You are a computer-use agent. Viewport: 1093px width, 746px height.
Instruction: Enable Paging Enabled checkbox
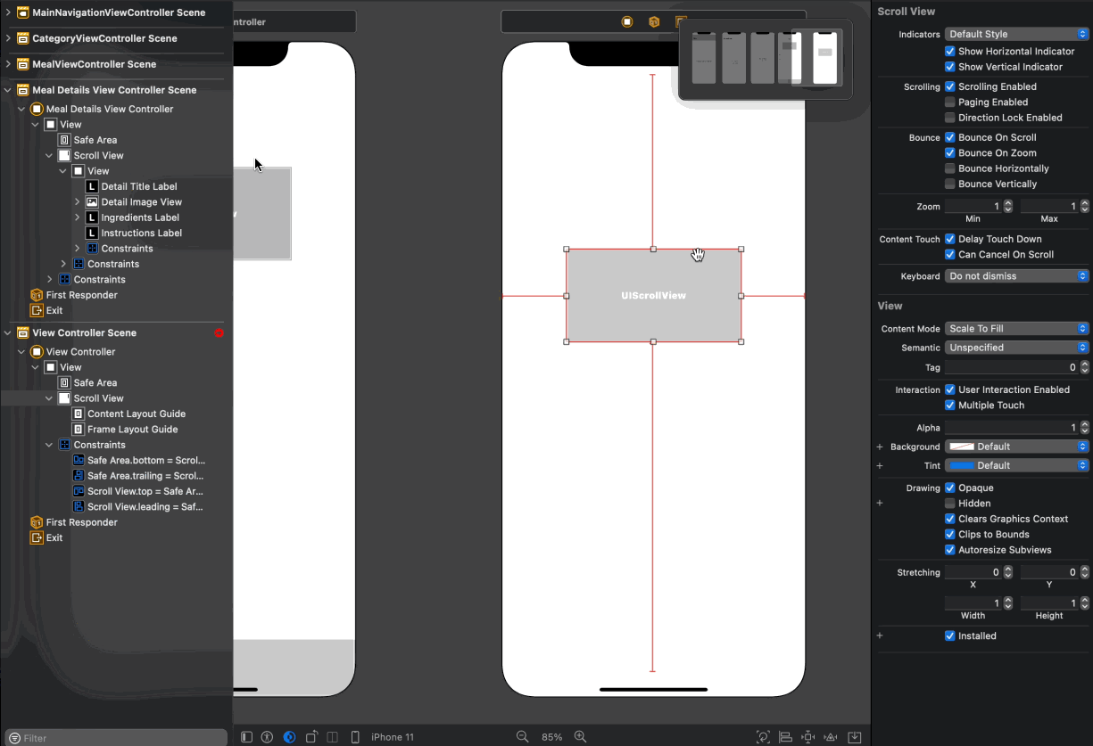pos(949,102)
